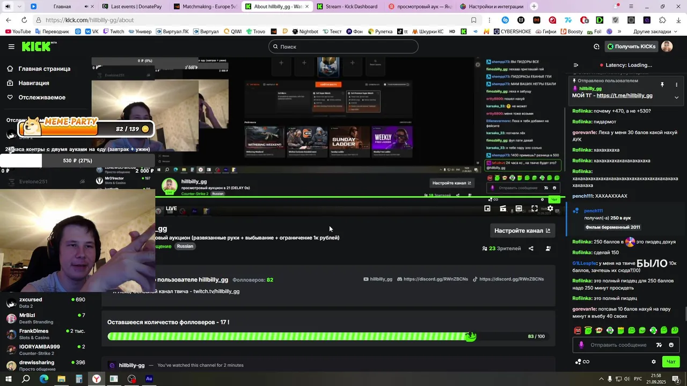Toggle theater mode in the player
Screen dimensions: 687x386
518,209
